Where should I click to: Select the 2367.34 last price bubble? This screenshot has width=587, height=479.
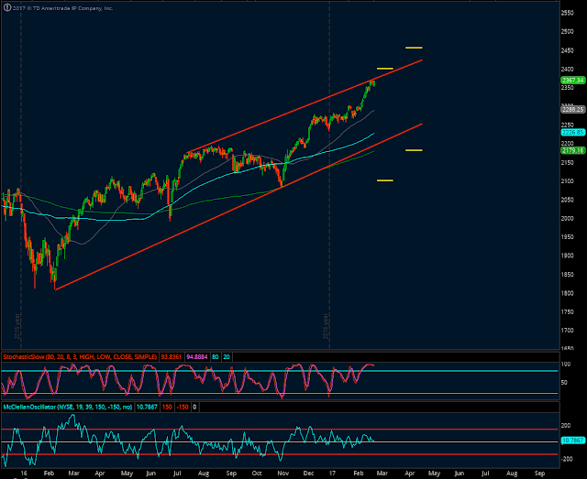tap(572, 80)
